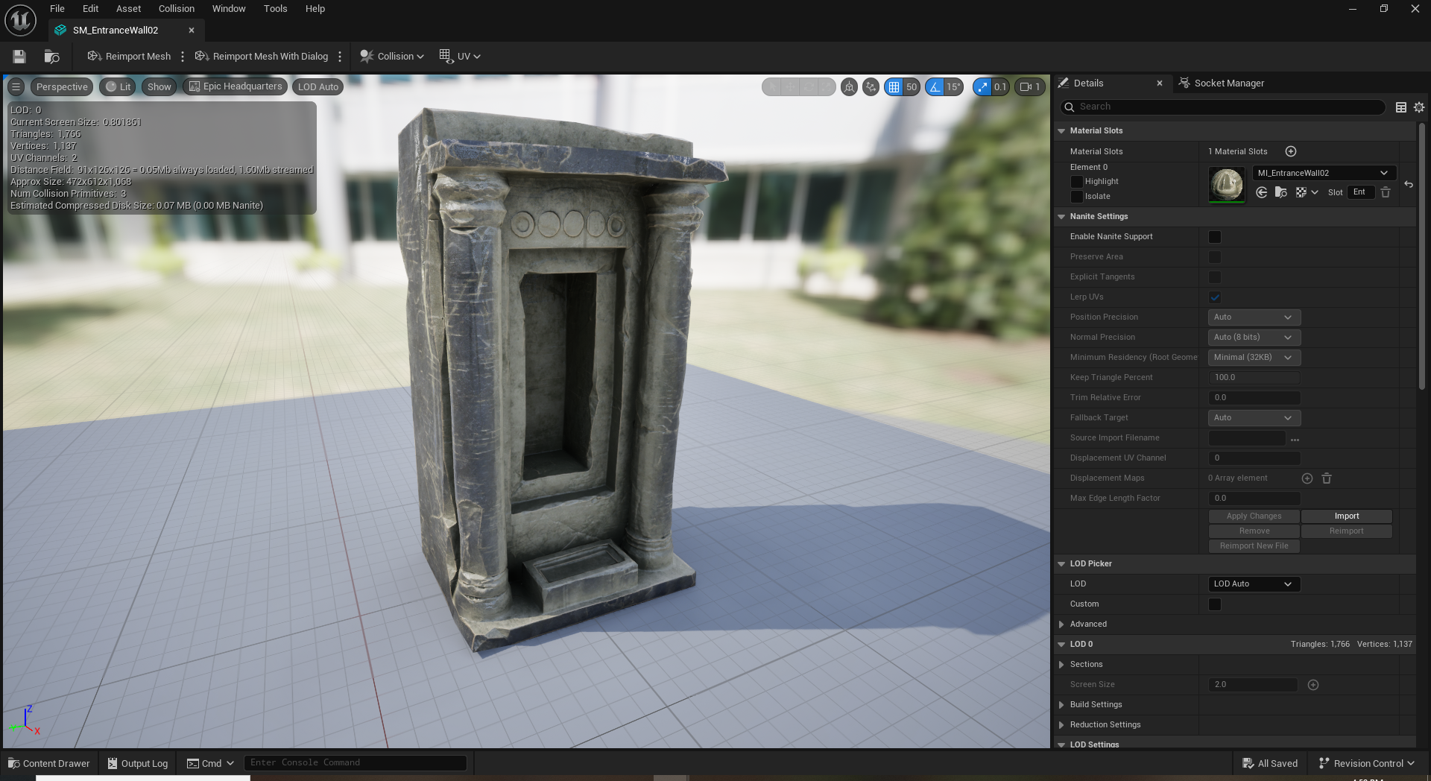This screenshot has width=1431, height=781.
Task: Add a screen size platform override with the plus icon
Action: click(x=1313, y=685)
